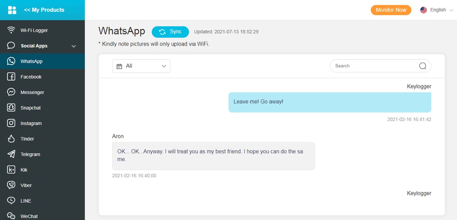The width and height of the screenshot is (457, 220).
Task: Open Tinder monitoring using the flame icon
Action: pos(11,138)
